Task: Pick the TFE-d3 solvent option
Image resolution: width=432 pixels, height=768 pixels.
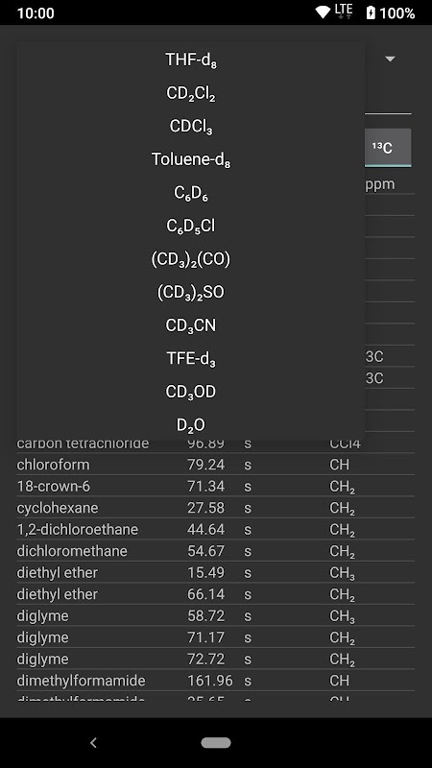Action: pyautogui.click(x=191, y=359)
